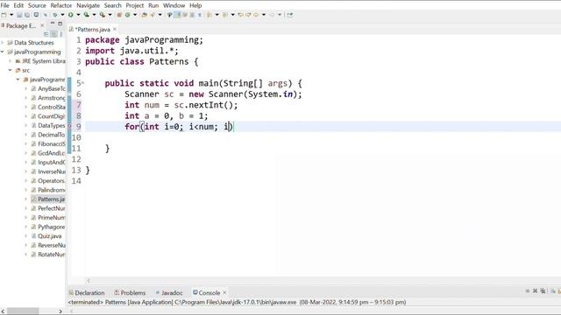
Task: Open the File menu
Action: (x=5, y=5)
